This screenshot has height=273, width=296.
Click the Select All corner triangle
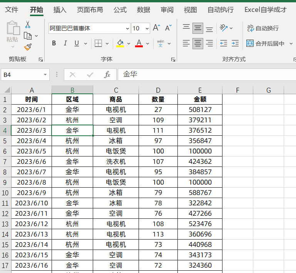[7, 90]
